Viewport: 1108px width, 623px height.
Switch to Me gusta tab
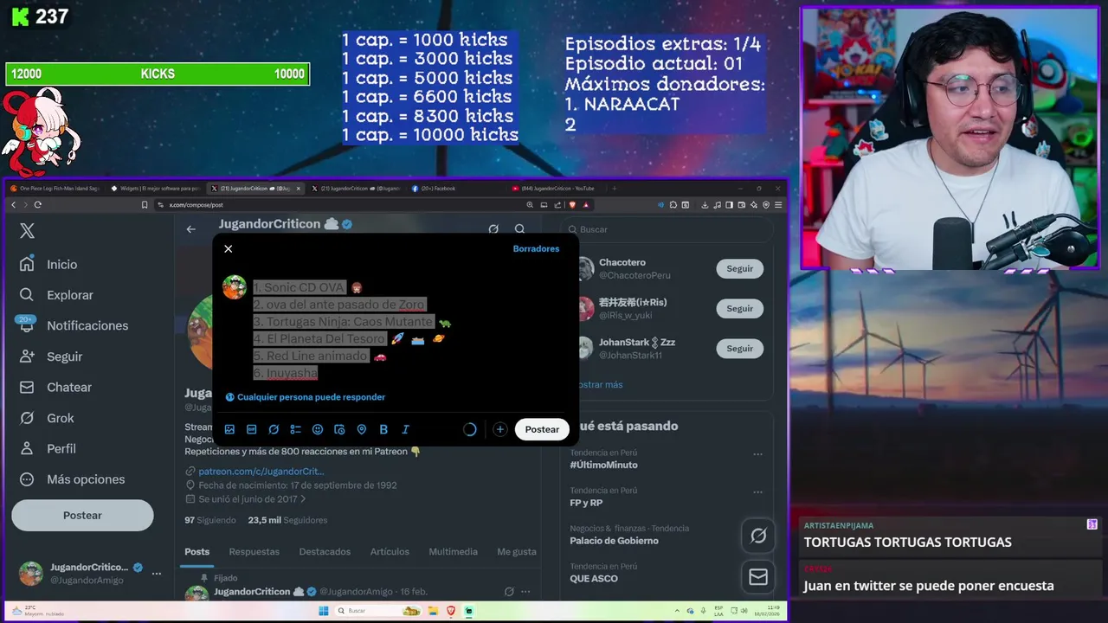coord(517,552)
